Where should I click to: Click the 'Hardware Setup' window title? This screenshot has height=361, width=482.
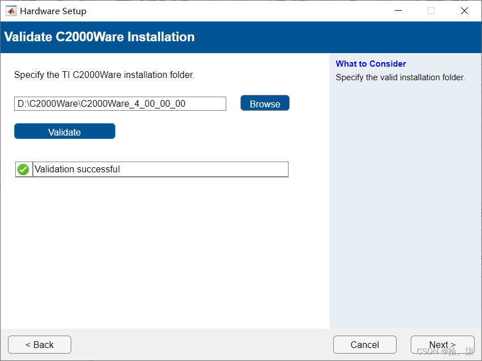(53, 11)
